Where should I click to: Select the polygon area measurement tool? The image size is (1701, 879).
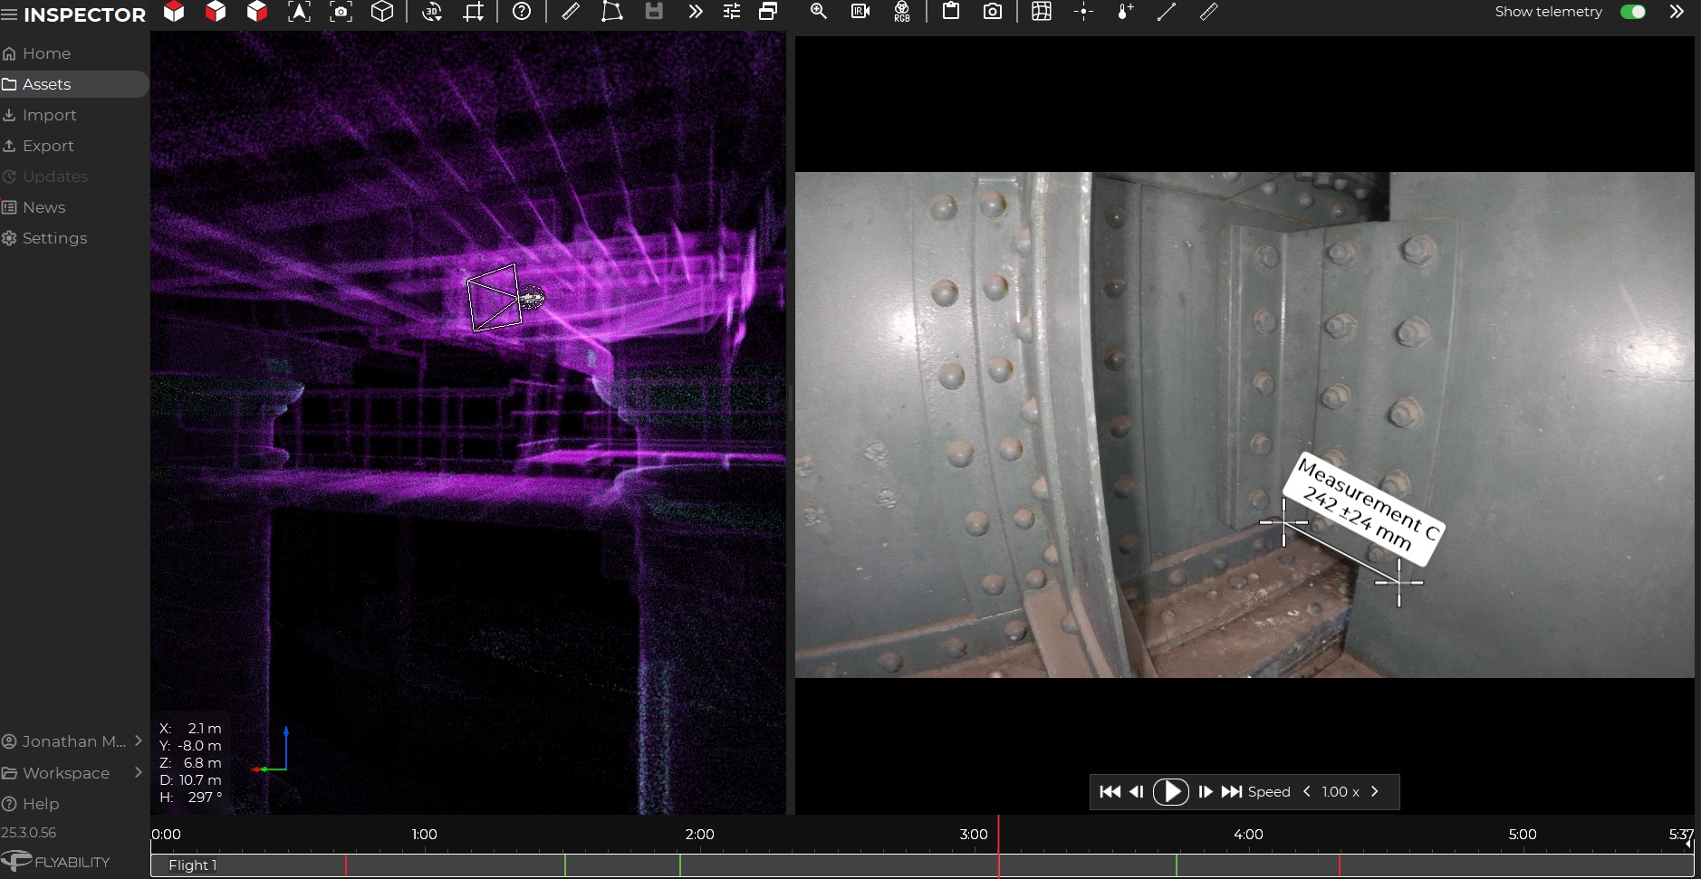(612, 12)
